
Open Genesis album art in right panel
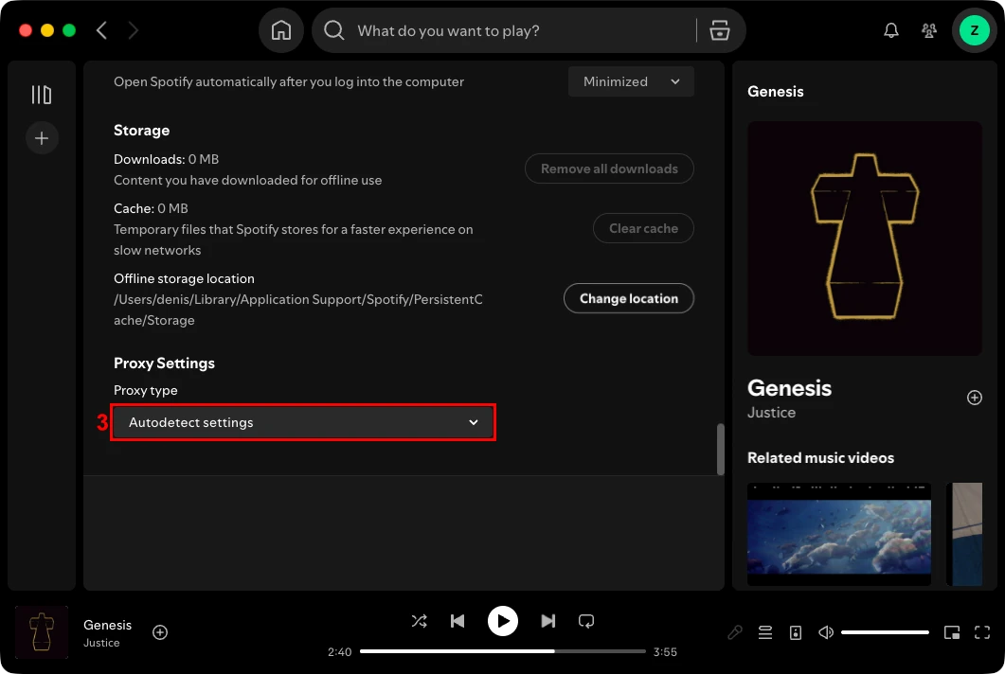pos(865,239)
